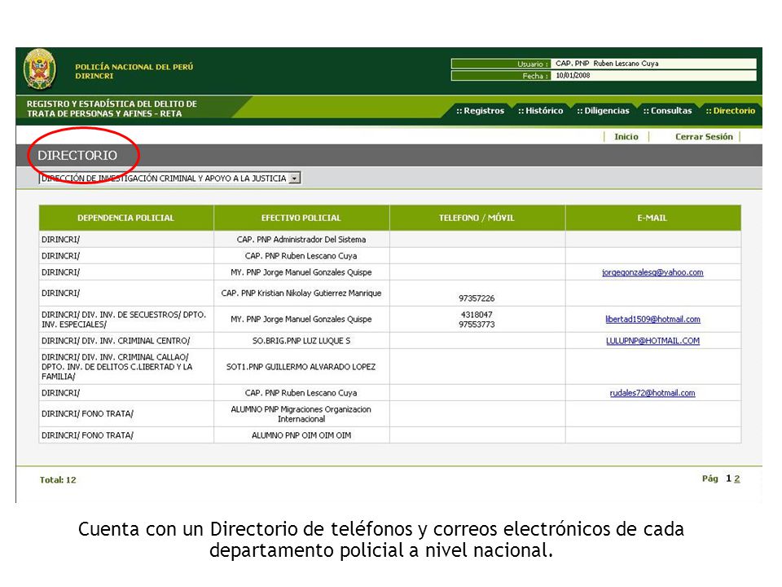Select SOT1.PNP GUILLERMO ALVARADO LOPEZ cell
The width and height of the screenshot is (782, 587).
(x=301, y=367)
